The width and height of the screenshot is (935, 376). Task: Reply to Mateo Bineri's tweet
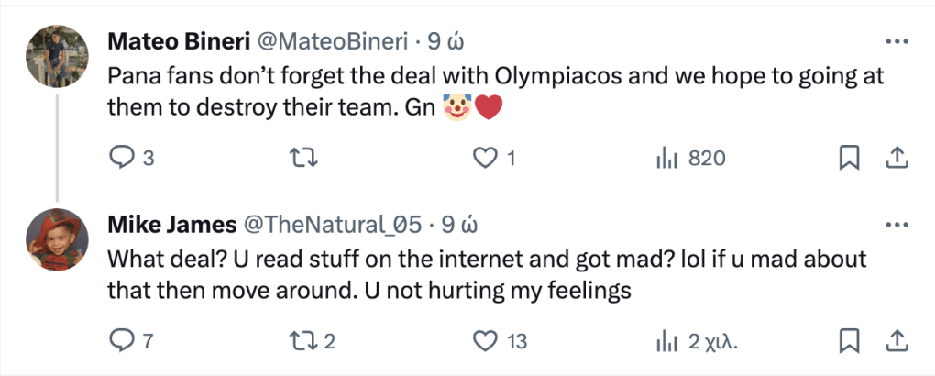coord(122,159)
